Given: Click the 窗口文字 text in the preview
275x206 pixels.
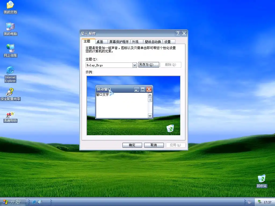Looking at the screenshot, I should click(x=103, y=95).
